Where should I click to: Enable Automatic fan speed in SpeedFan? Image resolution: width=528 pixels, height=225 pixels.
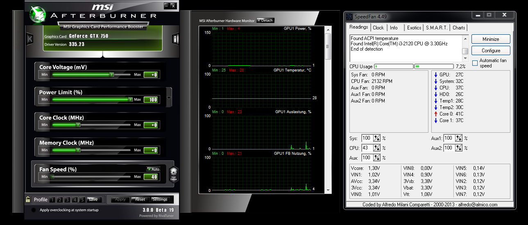(x=475, y=63)
